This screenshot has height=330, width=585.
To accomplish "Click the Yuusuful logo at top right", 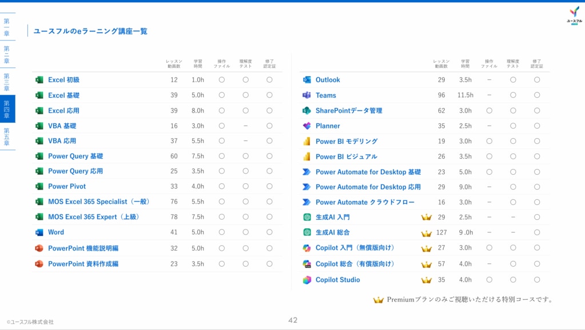I will tap(574, 15).
